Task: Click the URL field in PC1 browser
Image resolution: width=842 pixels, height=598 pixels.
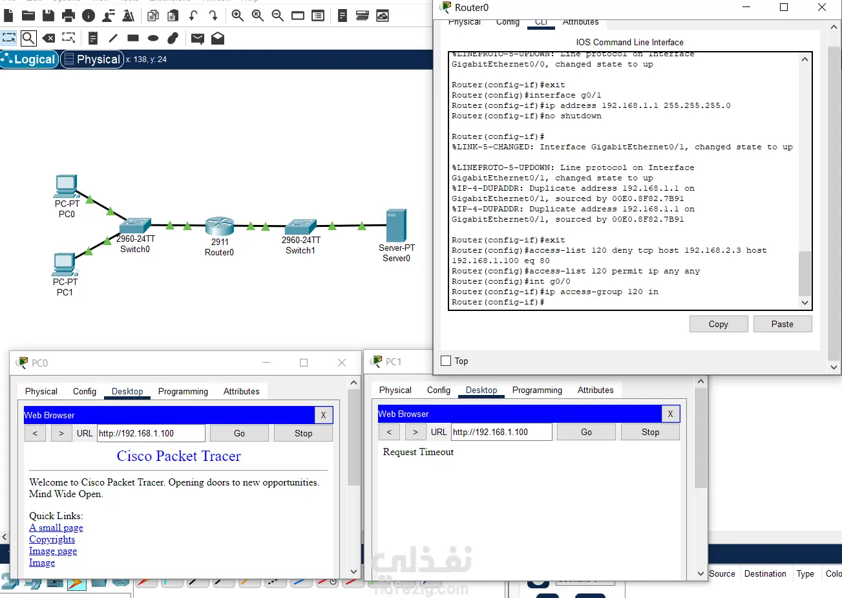Action: (x=501, y=432)
